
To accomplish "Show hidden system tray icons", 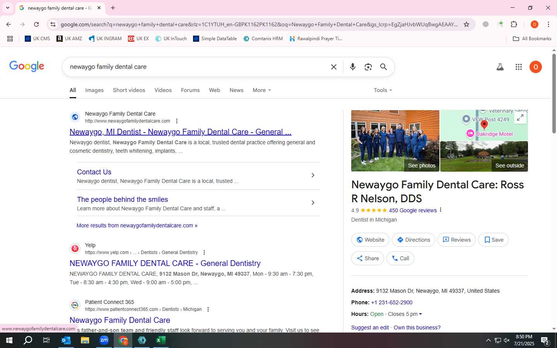I will (x=488, y=340).
